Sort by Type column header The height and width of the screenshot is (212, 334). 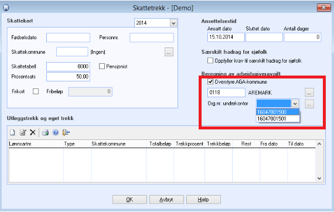tap(77, 144)
